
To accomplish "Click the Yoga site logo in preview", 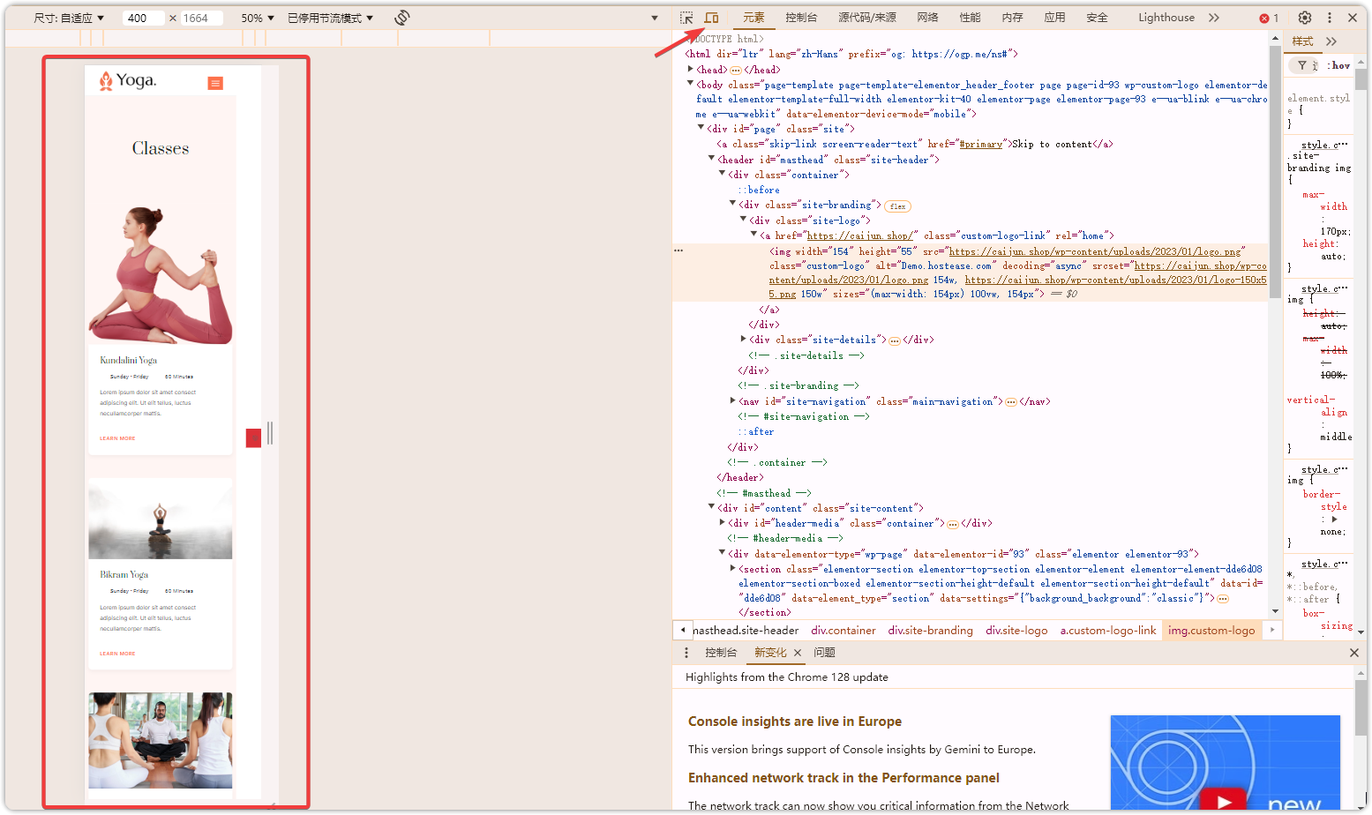I will (x=128, y=81).
